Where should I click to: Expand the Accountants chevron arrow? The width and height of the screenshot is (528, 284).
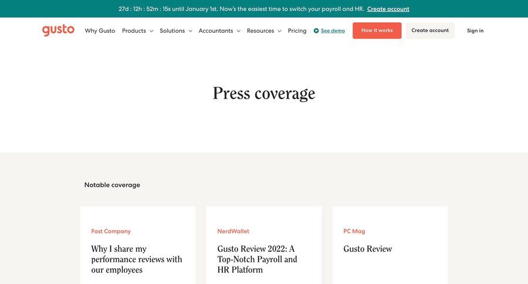click(x=238, y=31)
